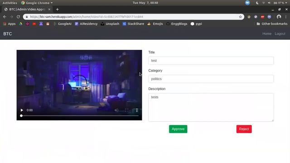Image resolution: width=290 pixels, height=163 pixels.
Task: Click the blue Zoom tray icon
Action: [x=247, y=3]
